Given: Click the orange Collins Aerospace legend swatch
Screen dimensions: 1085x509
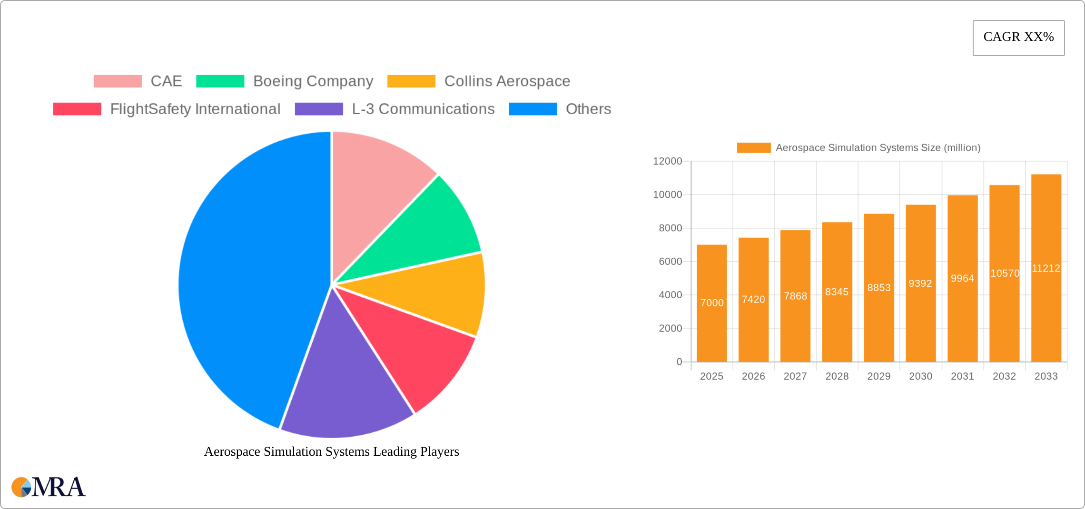Looking at the screenshot, I should (x=411, y=81).
